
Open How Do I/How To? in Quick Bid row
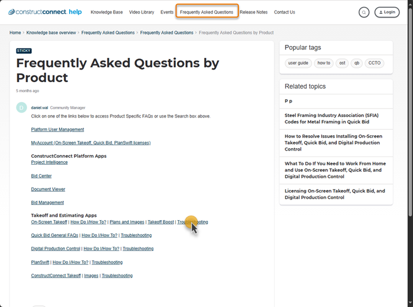click(100, 236)
